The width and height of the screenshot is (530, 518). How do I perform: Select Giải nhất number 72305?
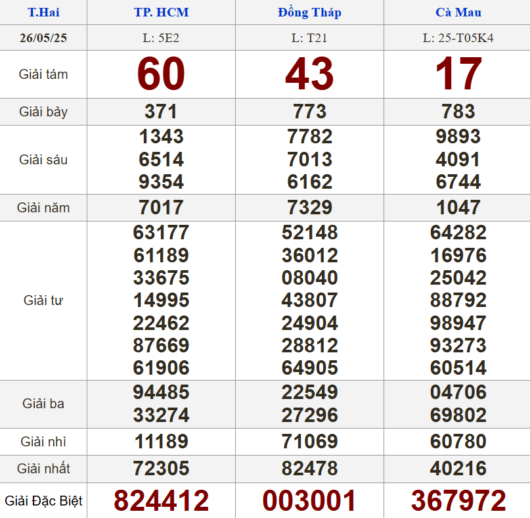[161, 469]
